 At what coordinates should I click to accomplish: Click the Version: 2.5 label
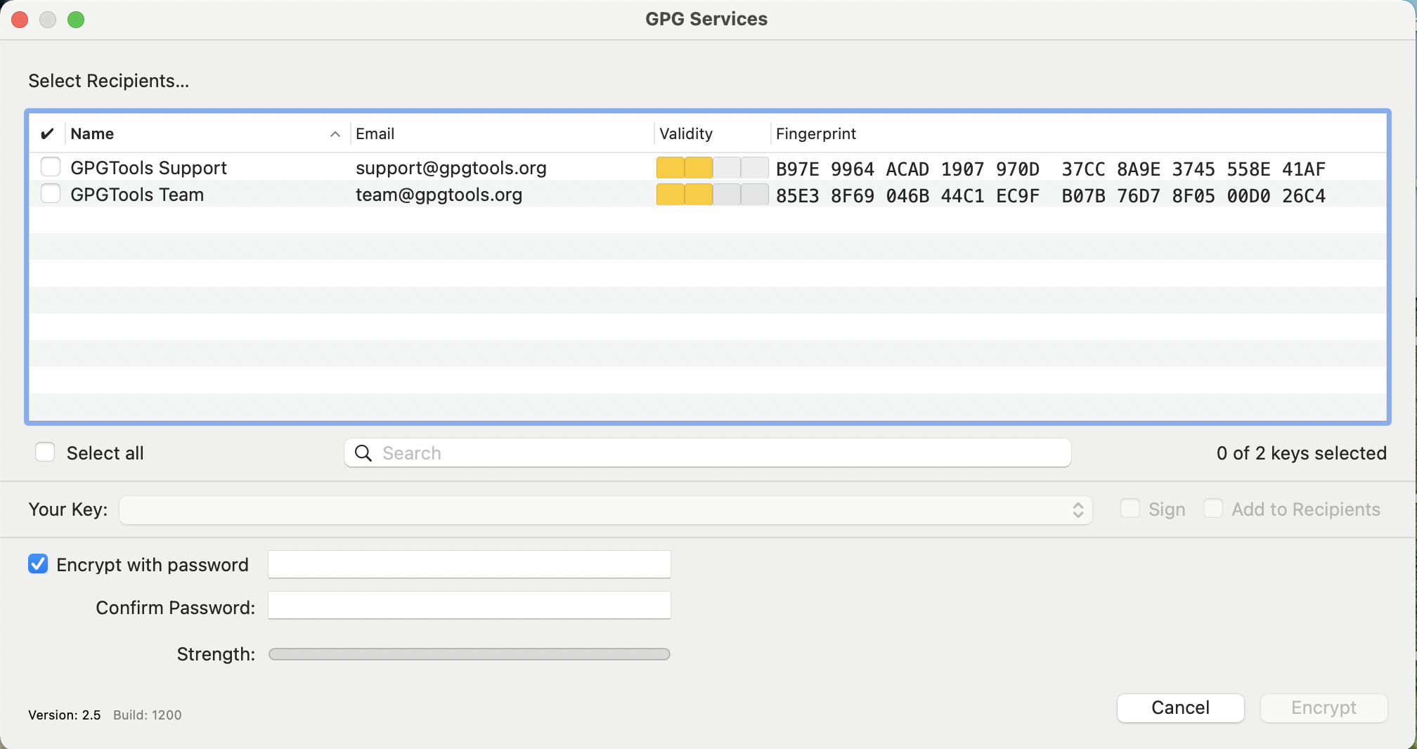coord(65,715)
